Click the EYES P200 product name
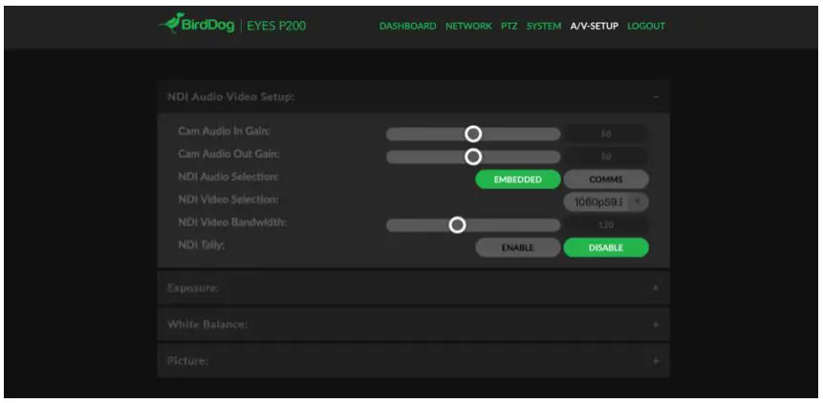Image resolution: width=823 pixels, height=403 pixels. point(276,26)
